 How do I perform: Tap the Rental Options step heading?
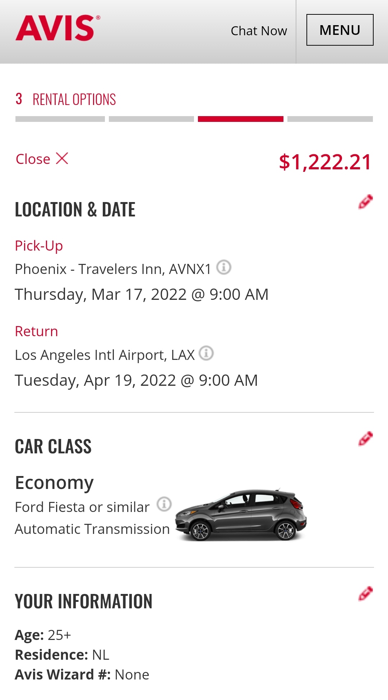click(74, 100)
